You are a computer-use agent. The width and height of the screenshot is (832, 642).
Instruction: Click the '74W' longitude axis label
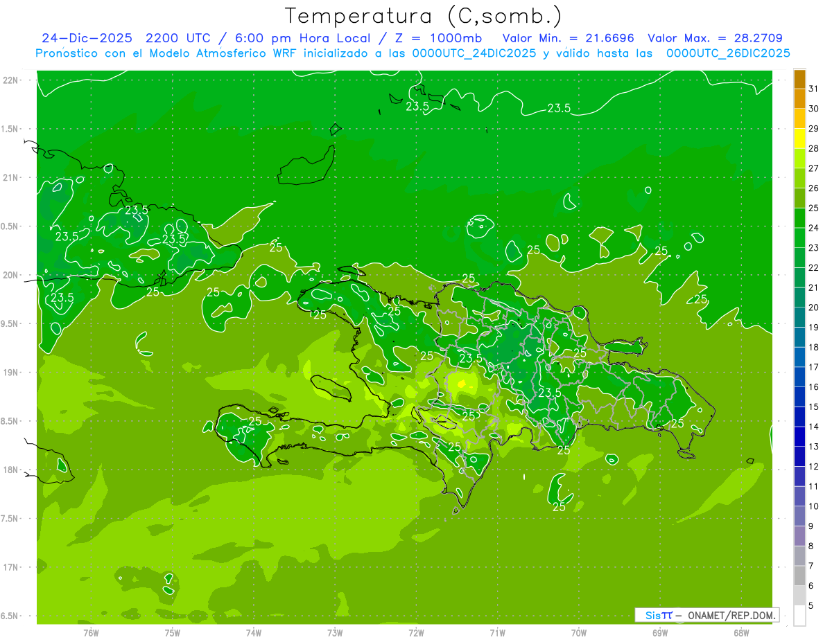[x=254, y=632]
